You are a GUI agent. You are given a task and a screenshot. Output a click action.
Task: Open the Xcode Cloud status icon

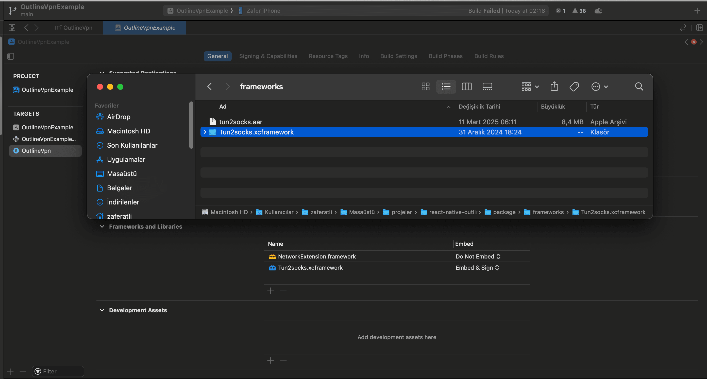[598, 11]
